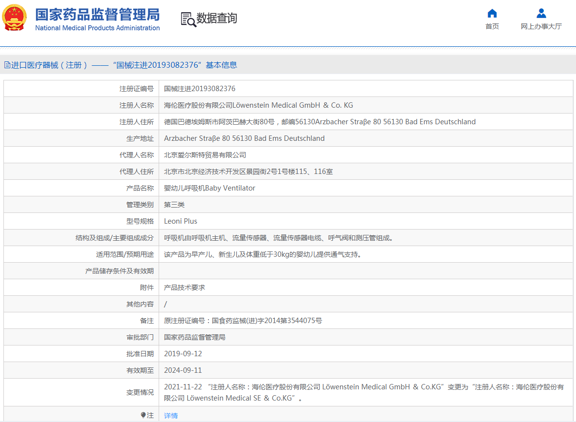Click the Leoni Plus model value
This screenshot has width=576, height=422.
[181, 221]
